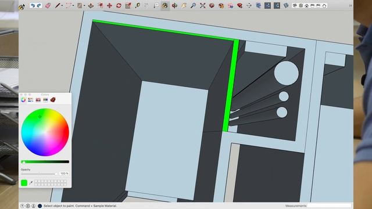Switch to Color Palettes picker tab
372x209 pixels.
point(38,100)
